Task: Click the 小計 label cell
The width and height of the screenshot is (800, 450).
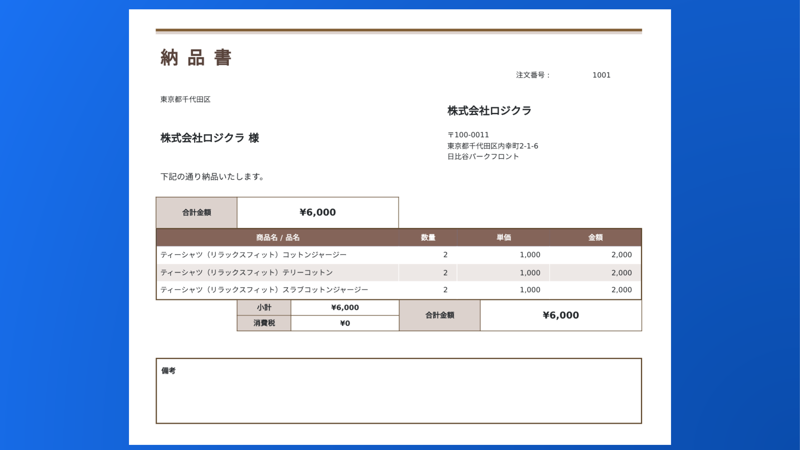Action: click(264, 308)
